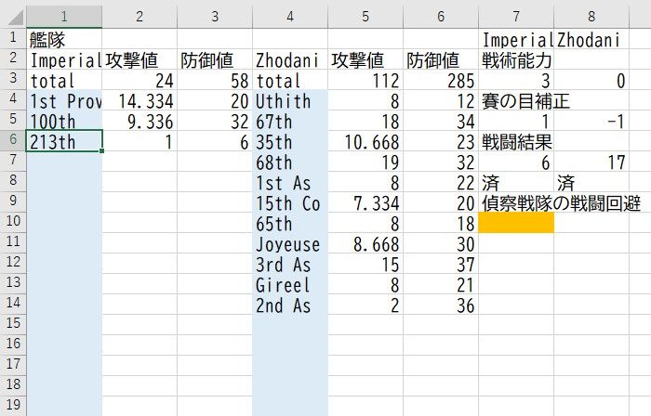Select the 100th fleet cell
The height and width of the screenshot is (416, 651).
click(64, 121)
